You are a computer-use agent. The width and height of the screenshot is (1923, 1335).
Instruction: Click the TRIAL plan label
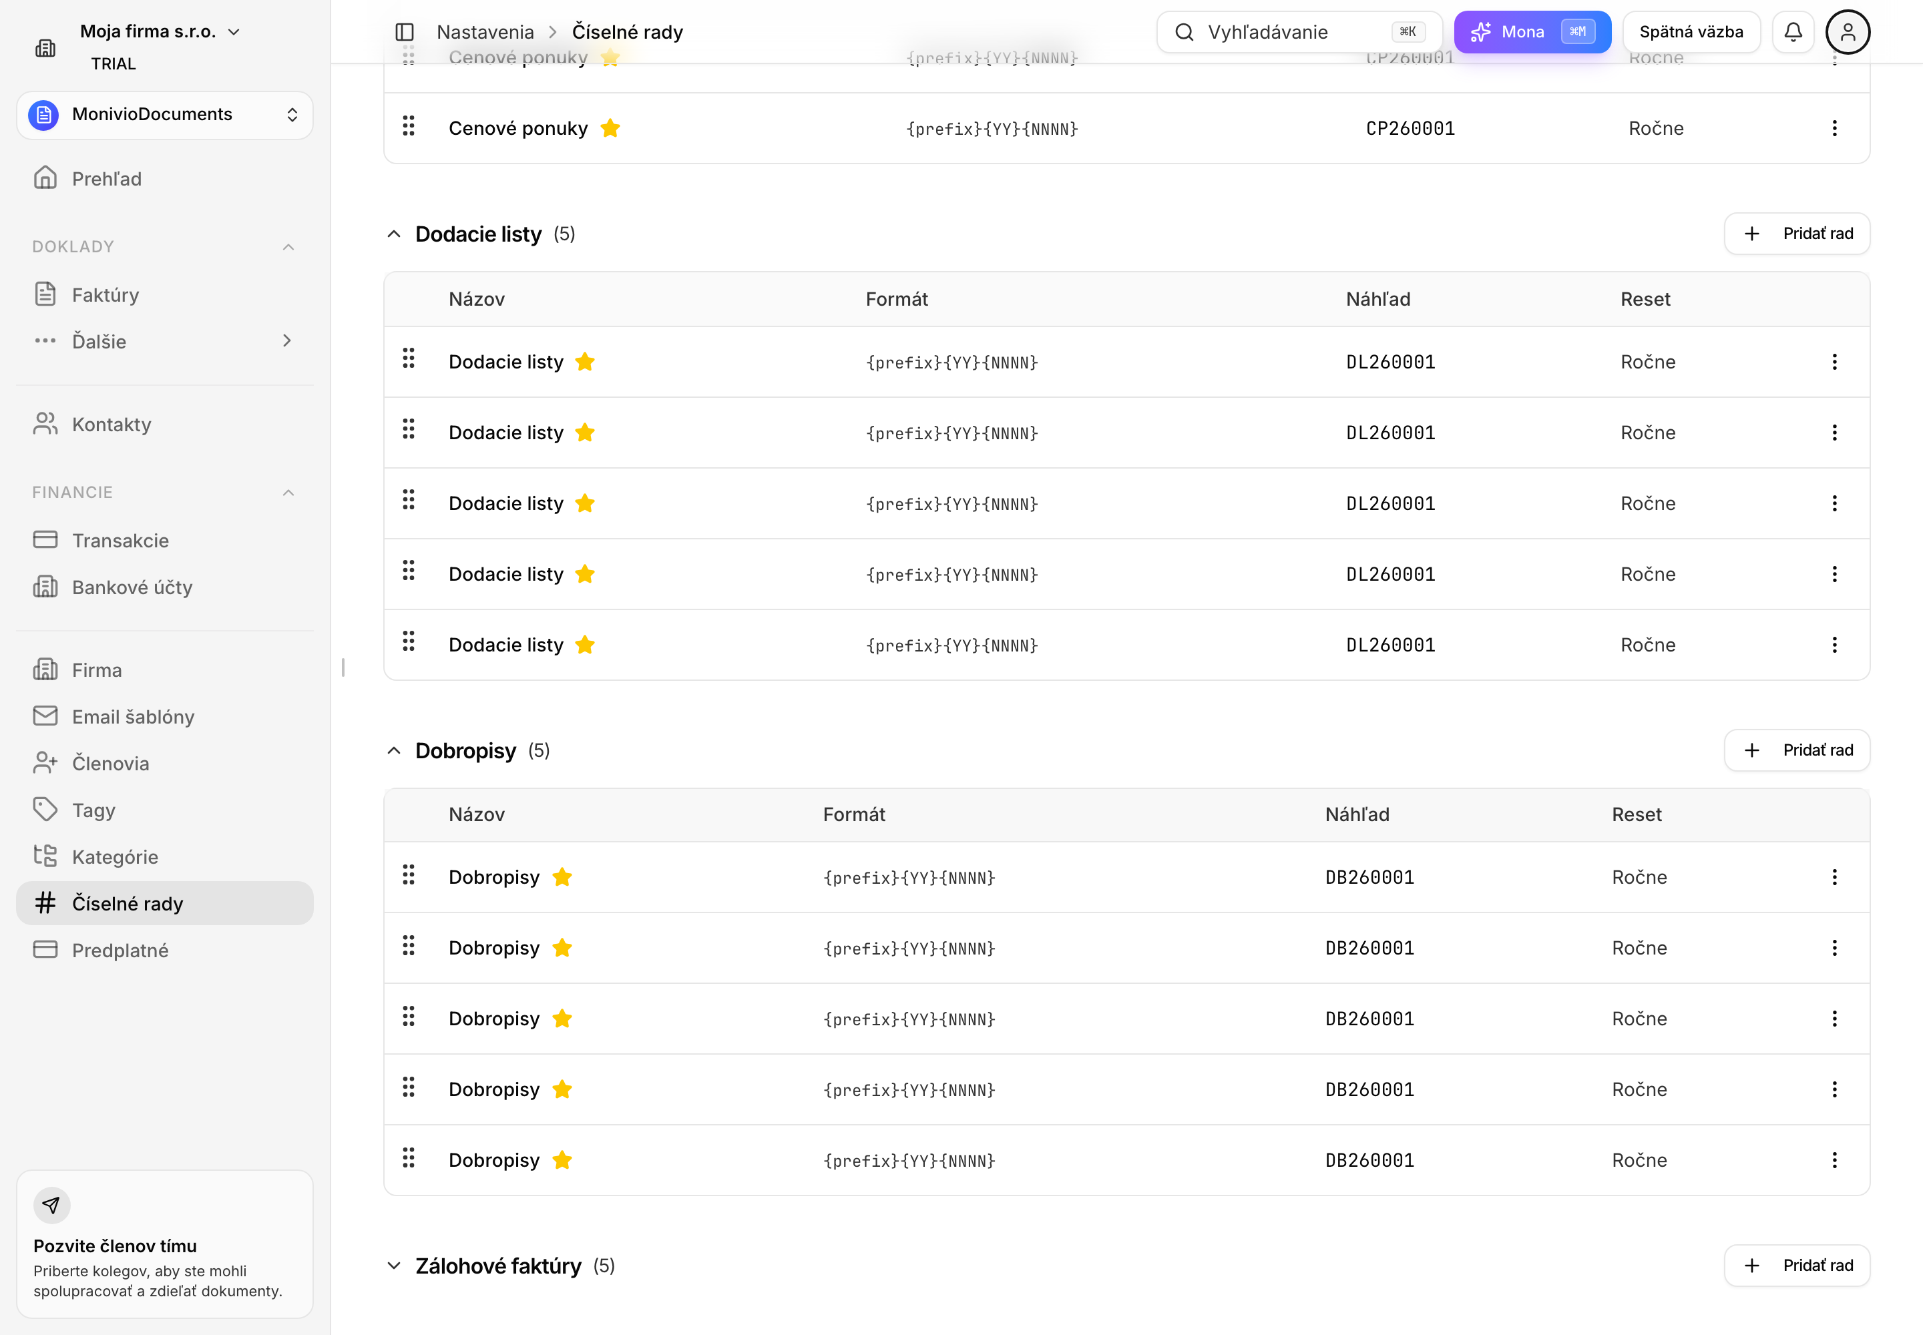tap(114, 63)
